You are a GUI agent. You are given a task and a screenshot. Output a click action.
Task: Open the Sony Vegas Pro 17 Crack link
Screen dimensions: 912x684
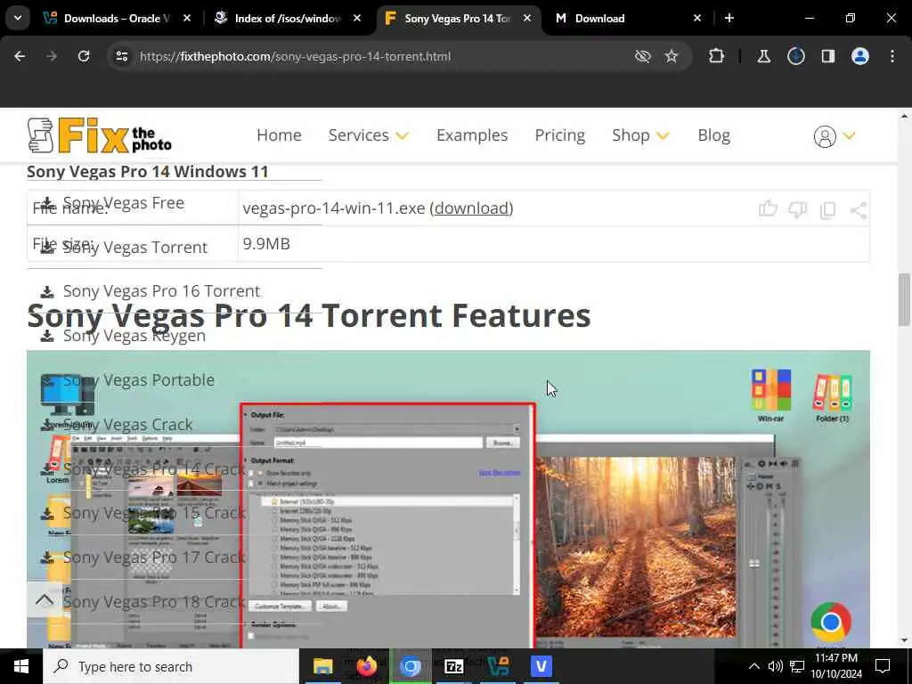(154, 558)
